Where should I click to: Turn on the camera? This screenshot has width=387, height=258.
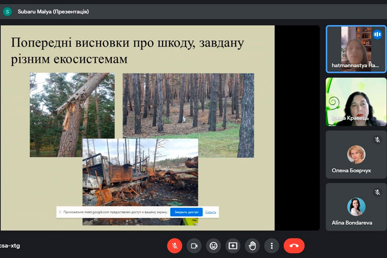pos(194,246)
